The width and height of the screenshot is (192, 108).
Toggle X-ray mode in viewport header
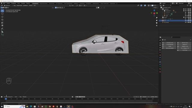pos(148,5)
